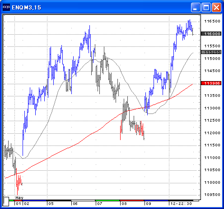The image size is (224, 209).
Task: Select the 07 date marker on time axis
Action: pyautogui.click(x=100, y=204)
